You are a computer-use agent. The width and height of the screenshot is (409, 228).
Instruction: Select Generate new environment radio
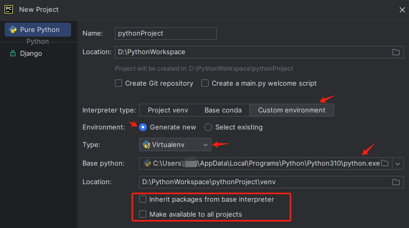(x=143, y=127)
